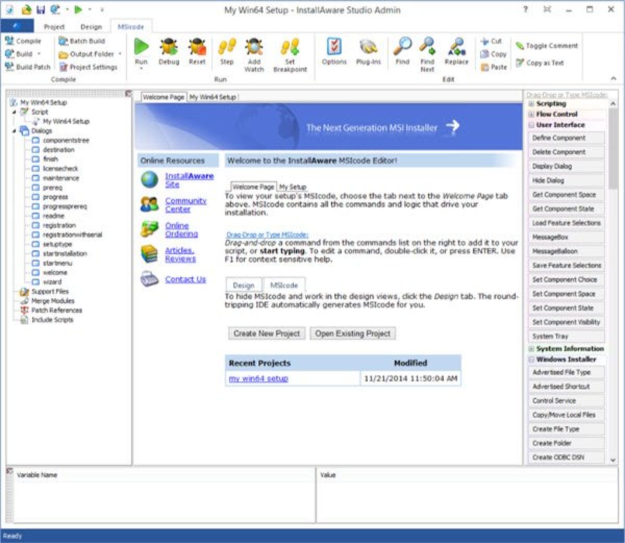625x543 pixels.
Task: Follow the Online Ordering link
Action: point(181,230)
